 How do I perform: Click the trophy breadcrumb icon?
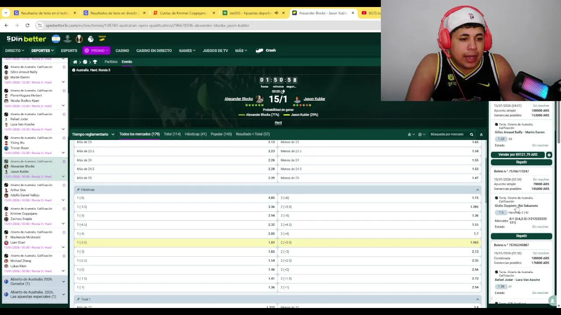click(95, 62)
